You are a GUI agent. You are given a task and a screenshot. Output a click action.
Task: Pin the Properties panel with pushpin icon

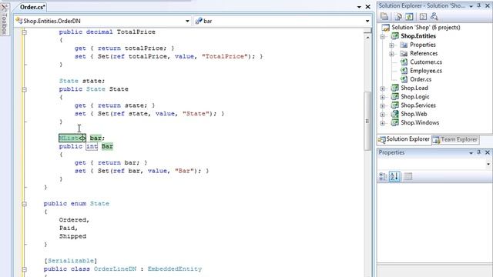point(479,152)
